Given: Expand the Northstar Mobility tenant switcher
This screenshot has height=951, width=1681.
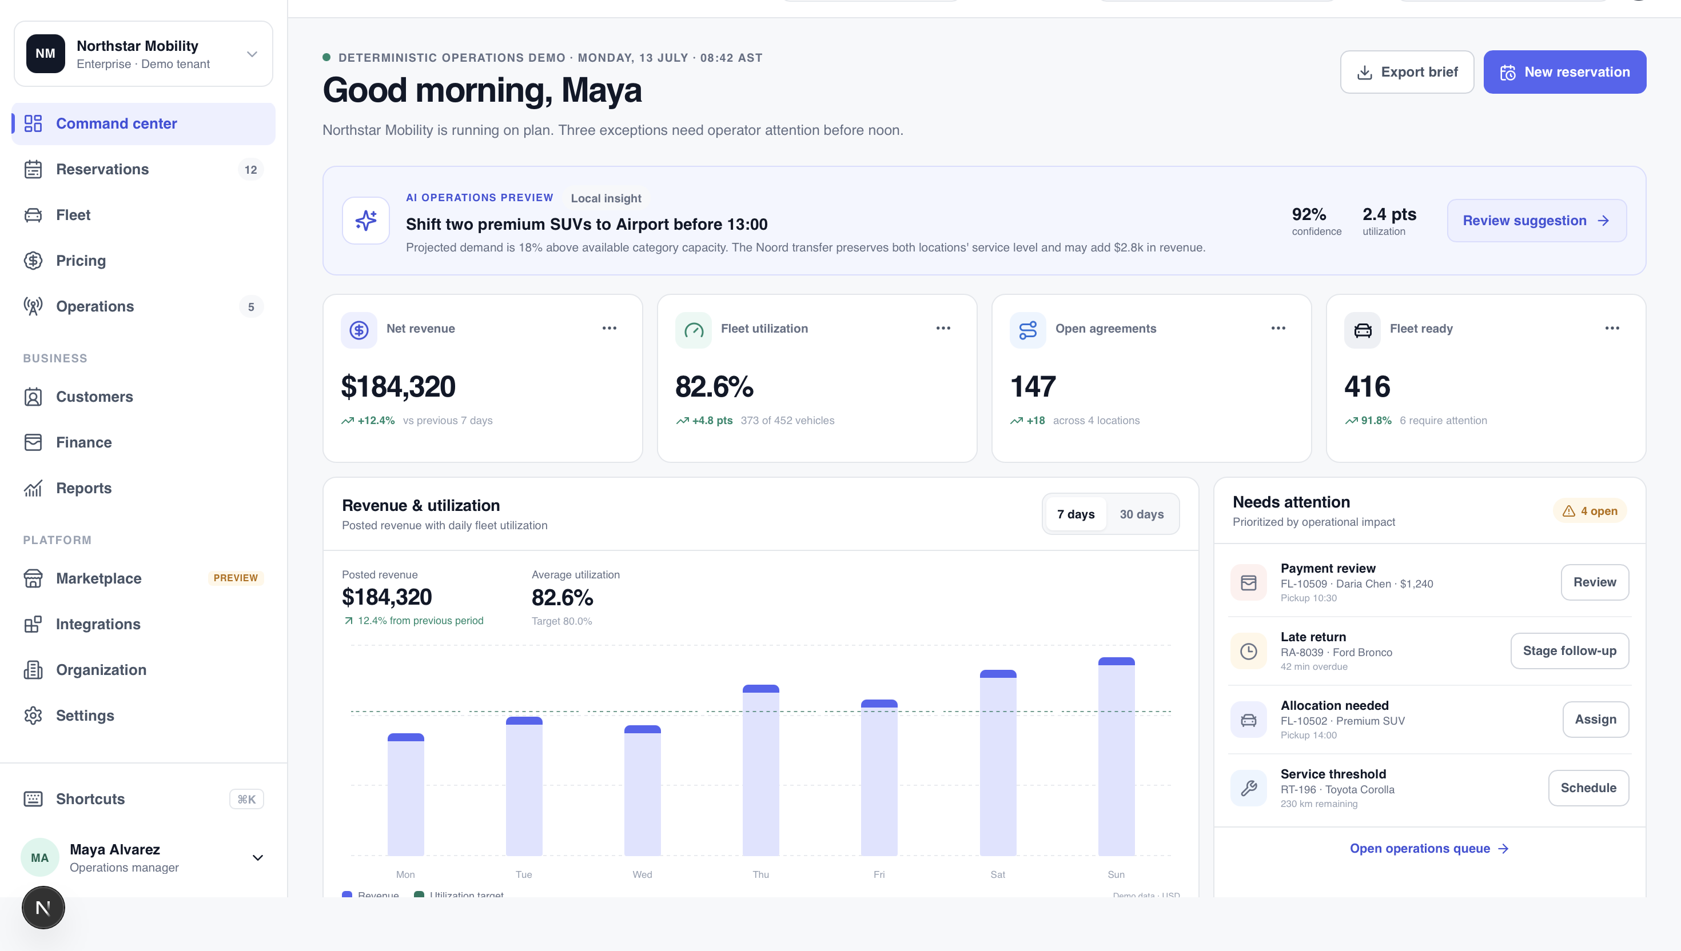Looking at the screenshot, I should 143,54.
